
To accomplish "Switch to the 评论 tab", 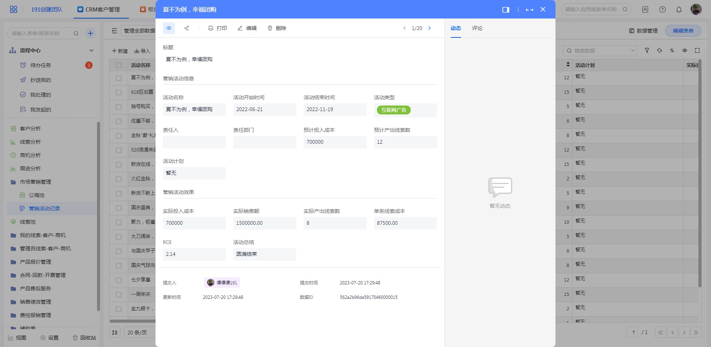I will pos(477,28).
